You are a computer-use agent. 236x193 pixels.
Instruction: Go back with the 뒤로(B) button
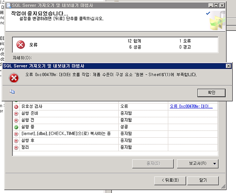[x=170, y=180]
